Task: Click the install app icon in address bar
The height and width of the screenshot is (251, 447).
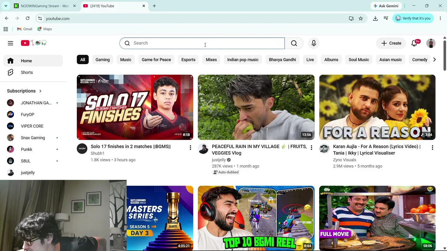Action: (x=351, y=18)
